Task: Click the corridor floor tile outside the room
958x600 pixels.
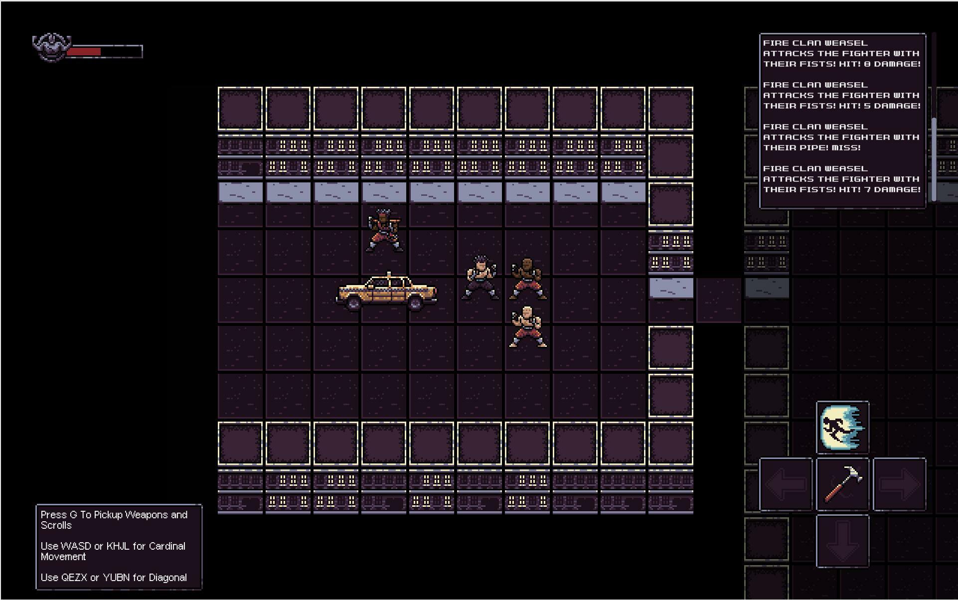Action: 718,300
